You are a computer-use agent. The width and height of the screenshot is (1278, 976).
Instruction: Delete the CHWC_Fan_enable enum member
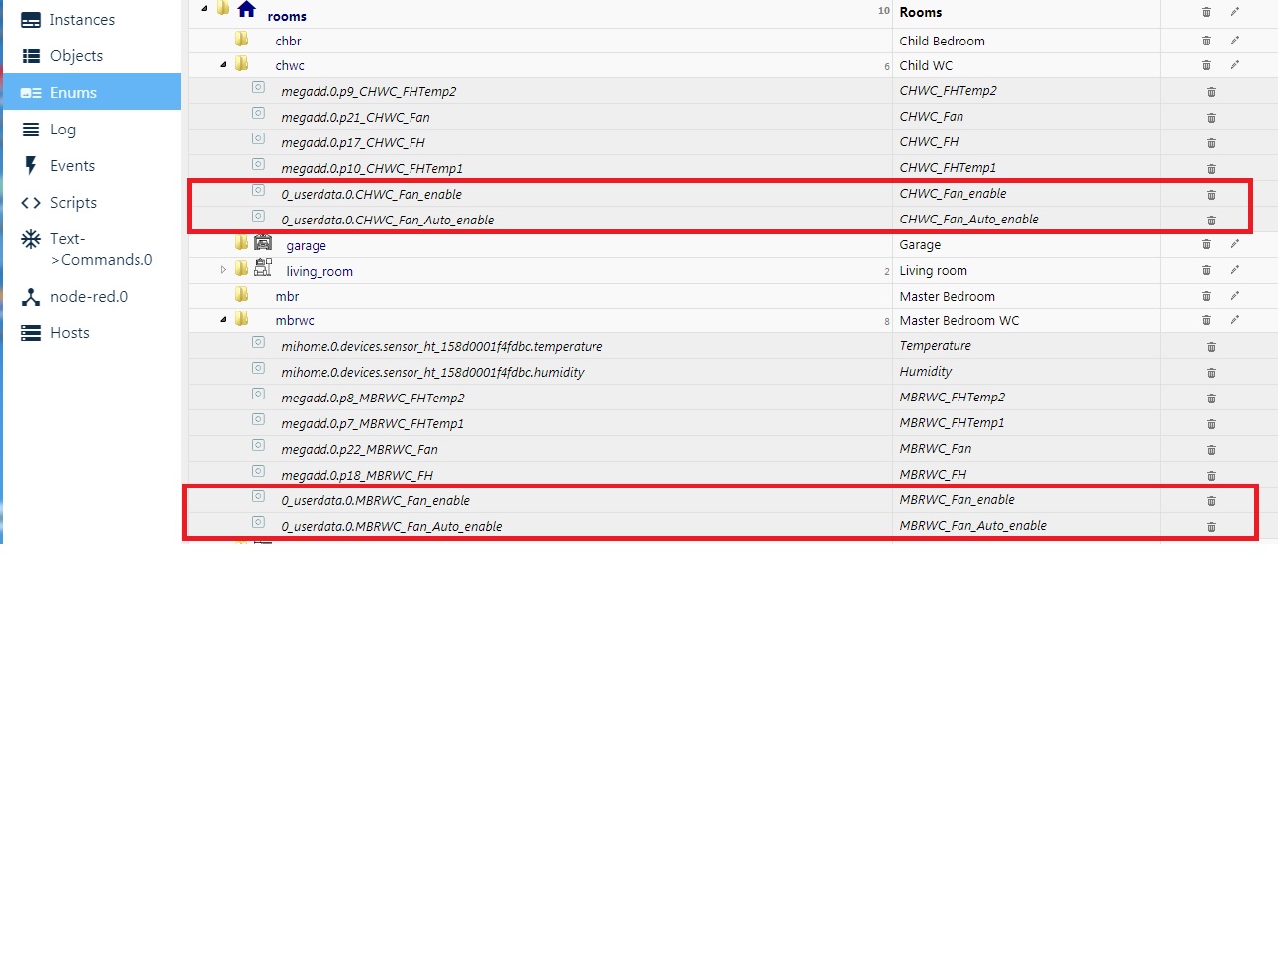coord(1211,194)
